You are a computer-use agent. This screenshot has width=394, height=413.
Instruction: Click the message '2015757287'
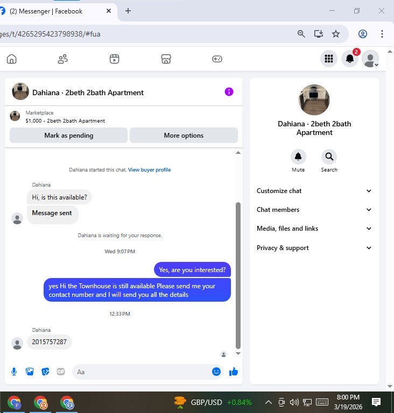(50, 342)
